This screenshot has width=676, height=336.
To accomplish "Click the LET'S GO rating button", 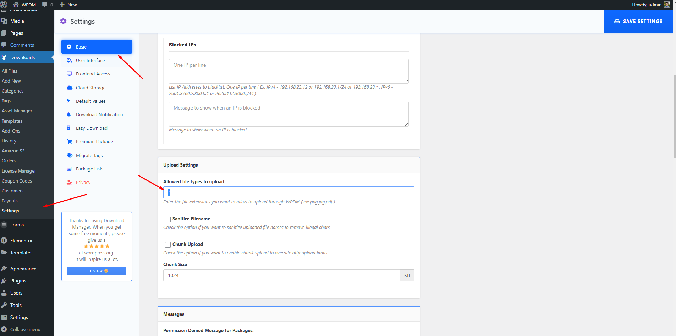I will (x=97, y=271).
